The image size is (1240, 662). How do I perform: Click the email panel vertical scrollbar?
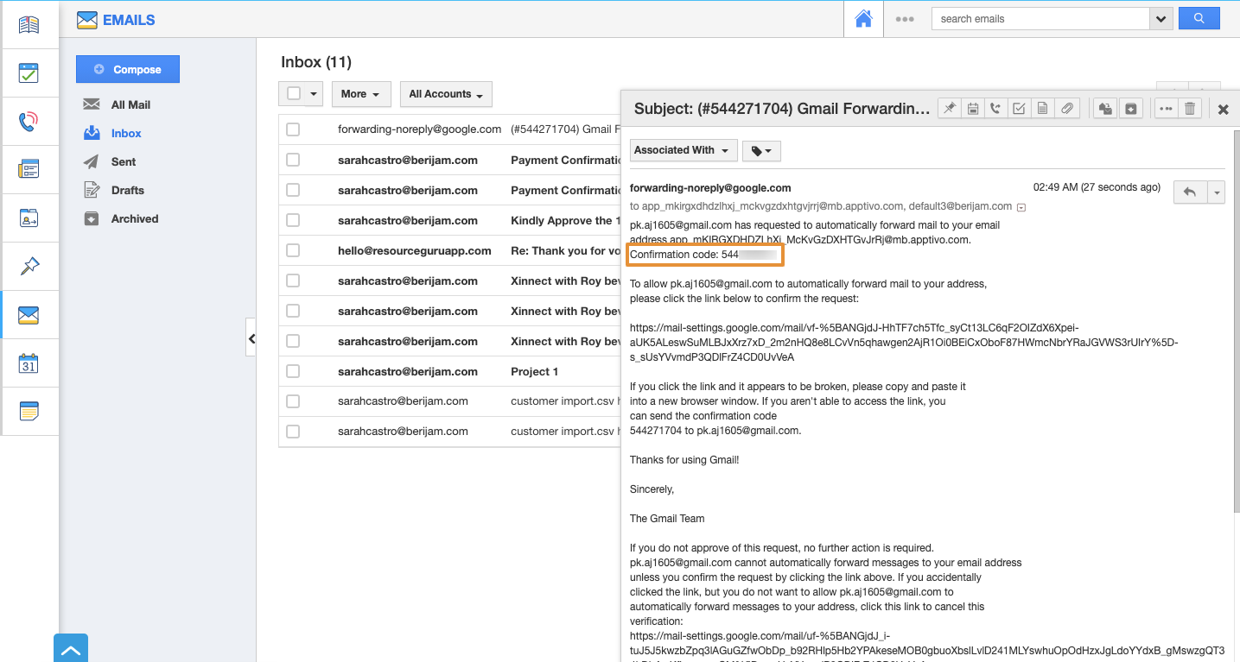[1235, 319]
